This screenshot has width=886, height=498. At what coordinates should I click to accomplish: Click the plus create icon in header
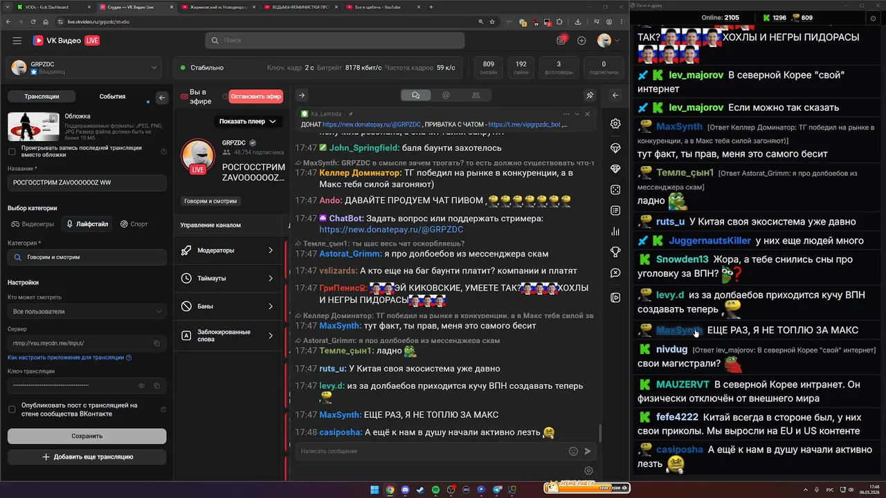click(581, 41)
